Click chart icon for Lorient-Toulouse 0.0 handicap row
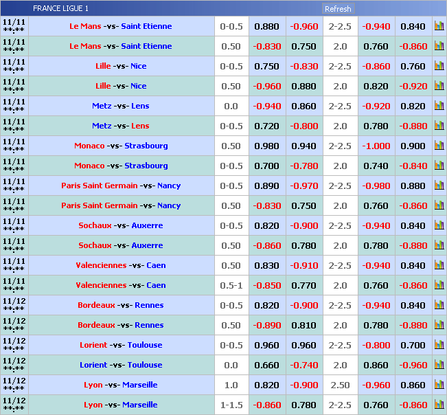Image resolution: width=447 pixels, height=415 pixels. click(439, 366)
